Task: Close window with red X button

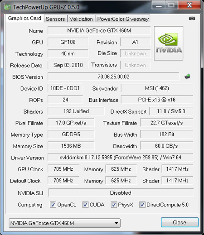Action: click(x=189, y=5)
